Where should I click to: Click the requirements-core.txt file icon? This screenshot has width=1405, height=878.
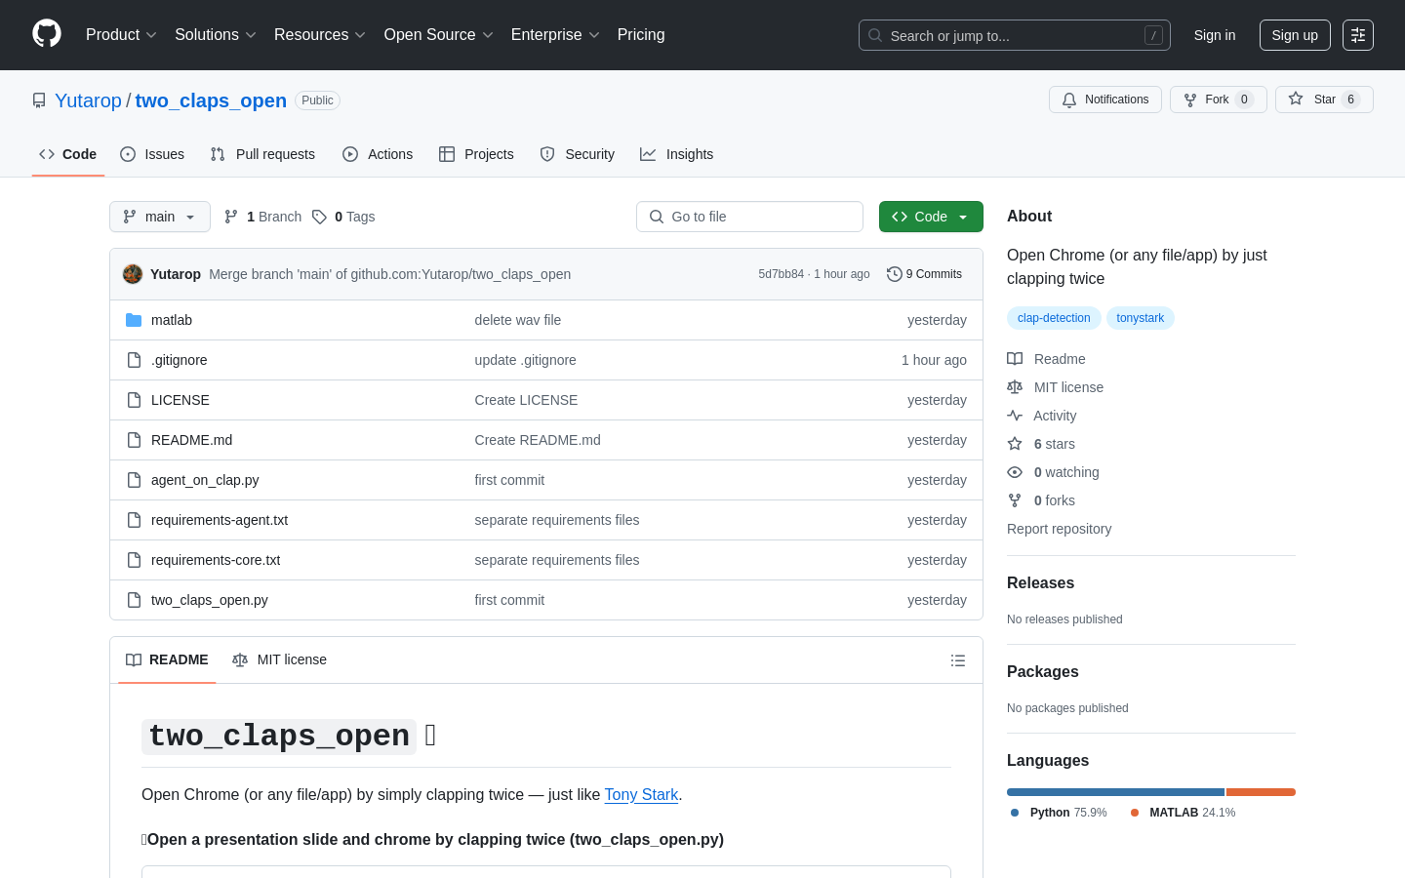(x=135, y=560)
